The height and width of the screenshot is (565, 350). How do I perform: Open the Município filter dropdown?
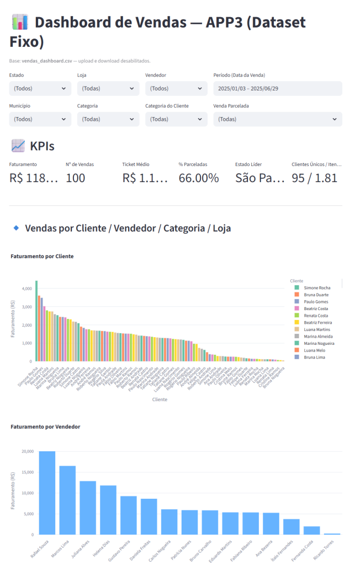coord(40,119)
